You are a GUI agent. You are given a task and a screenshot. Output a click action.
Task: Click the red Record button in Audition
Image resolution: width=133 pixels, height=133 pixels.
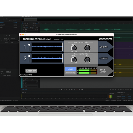(x=77, y=89)
